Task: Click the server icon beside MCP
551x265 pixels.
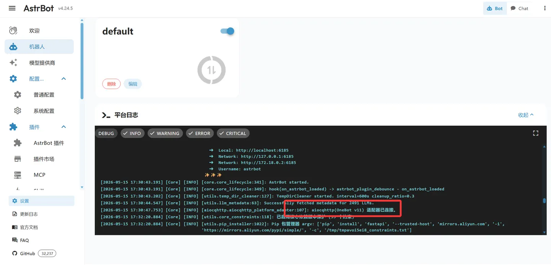Action: point(18,175)
